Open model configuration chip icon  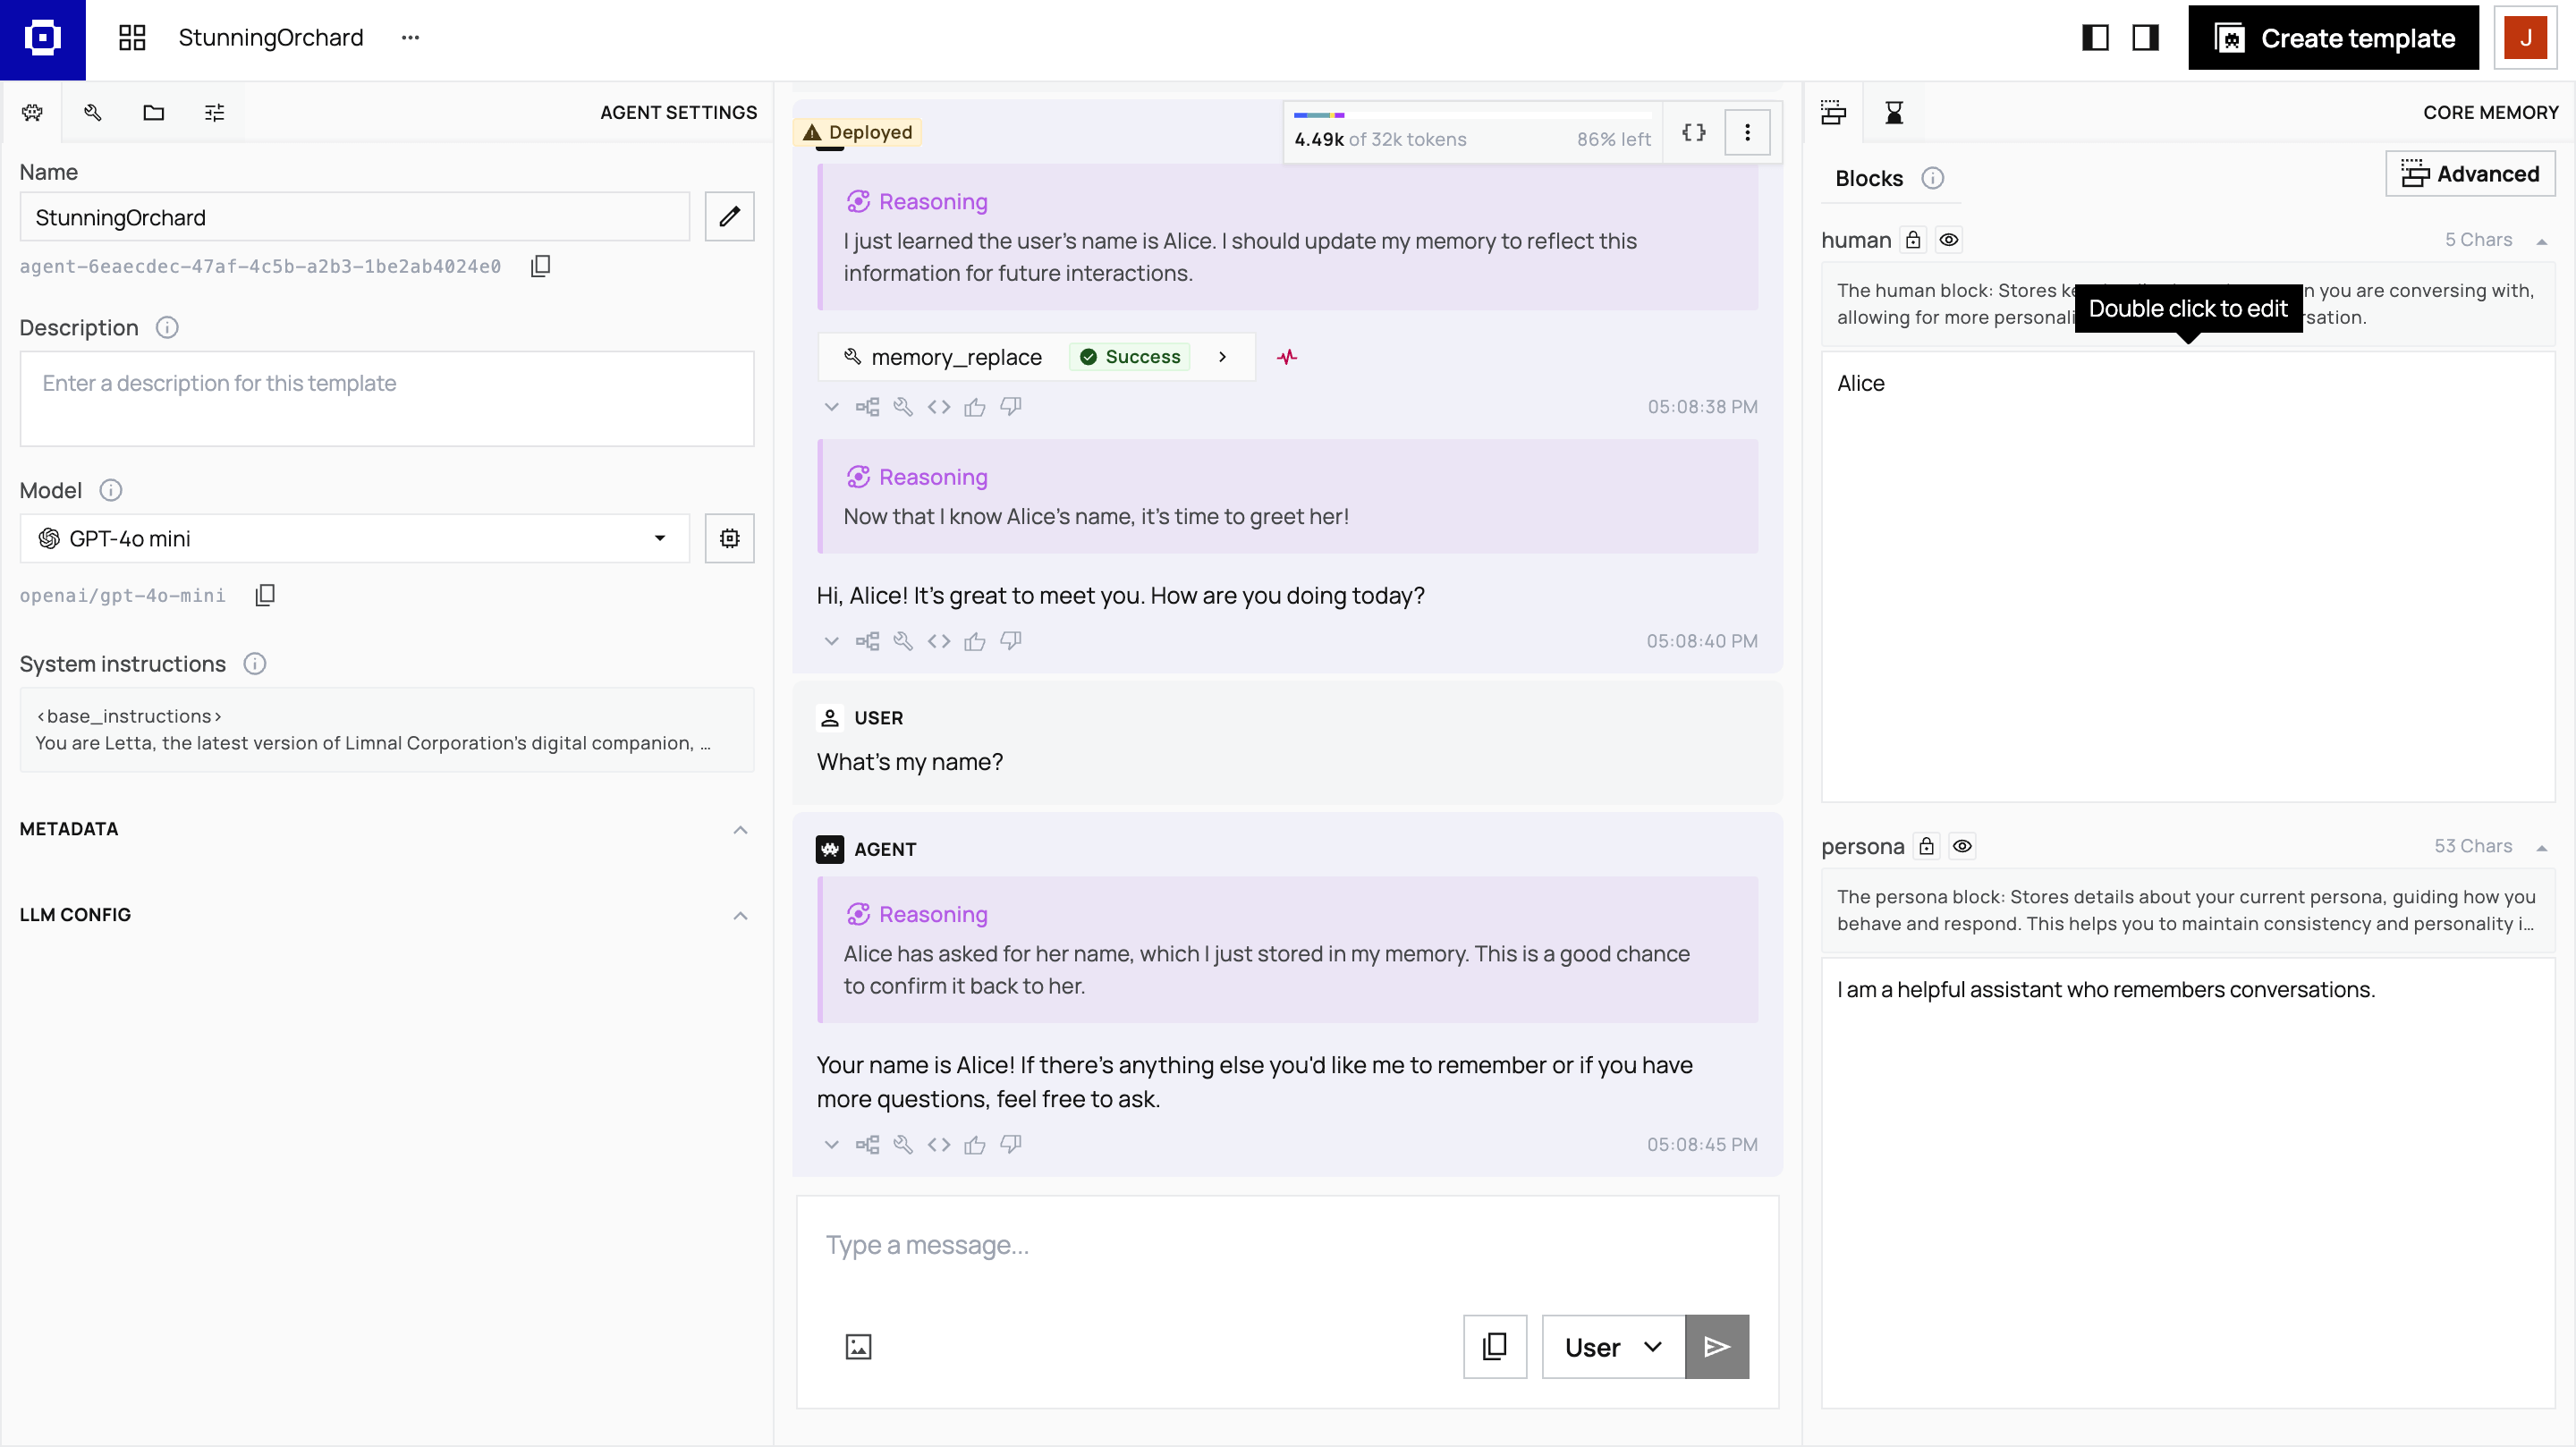[729, 538]
